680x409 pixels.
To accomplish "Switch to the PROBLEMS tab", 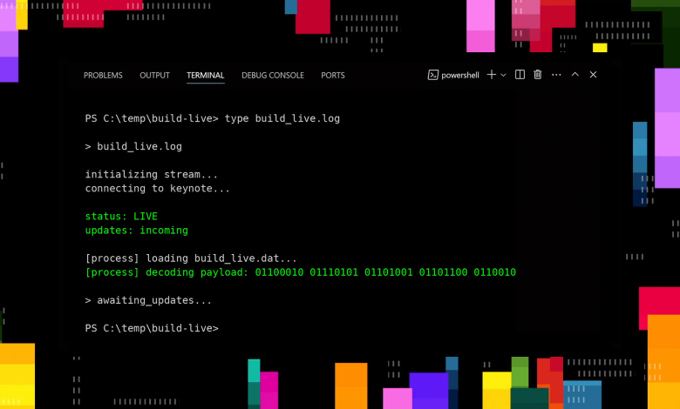I will 103,76.
